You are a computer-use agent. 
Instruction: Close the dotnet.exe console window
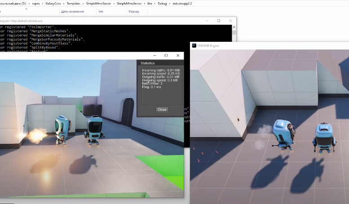coord(230,21)
